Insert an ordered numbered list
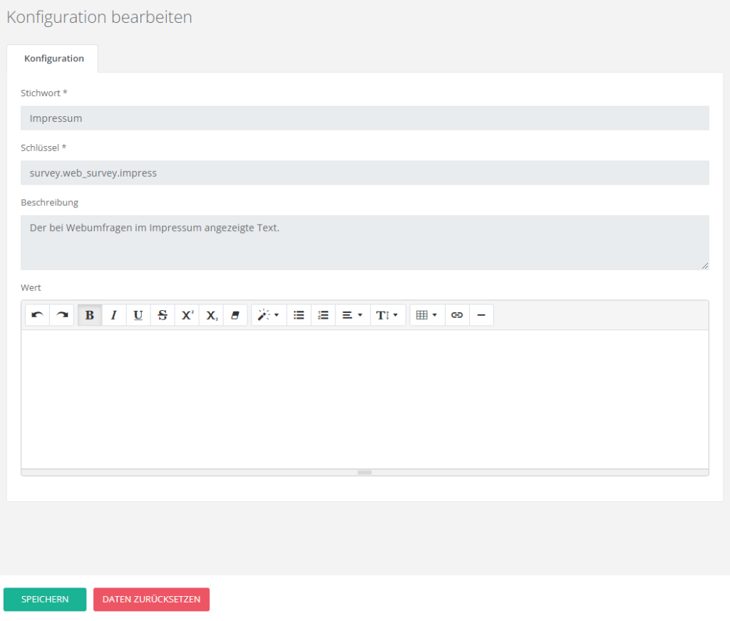The width and height of the screenshot is (730, 621). [323, 315]
